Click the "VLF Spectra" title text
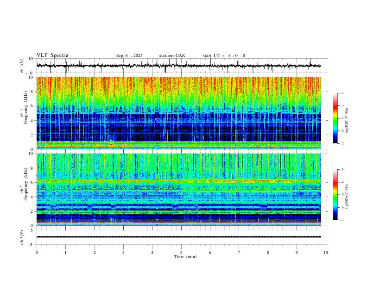The height and width of the screenshot is (283, 367). pyautogui.click(x=52, y=55)
